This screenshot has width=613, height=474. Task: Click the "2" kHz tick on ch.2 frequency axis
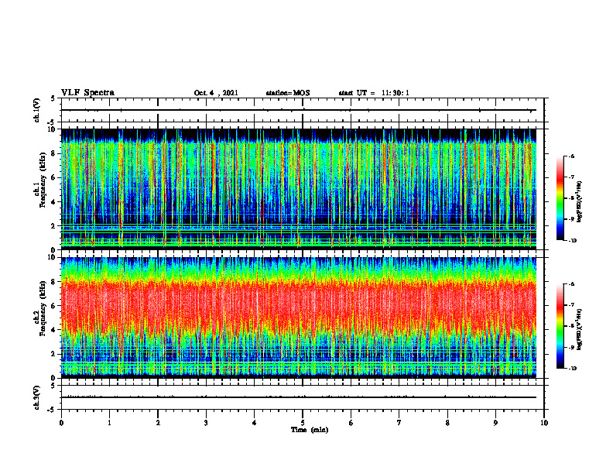pyautogui.click(x=54, y=354)
